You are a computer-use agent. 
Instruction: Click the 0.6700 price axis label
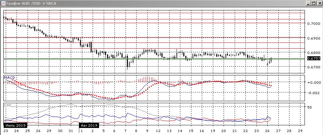(313, 67)
